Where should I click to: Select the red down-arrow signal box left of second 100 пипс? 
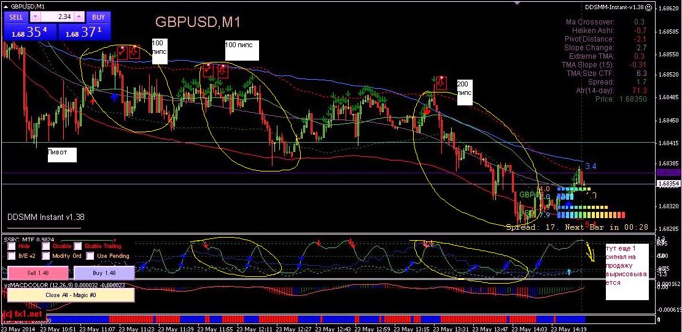coord(222,70)
